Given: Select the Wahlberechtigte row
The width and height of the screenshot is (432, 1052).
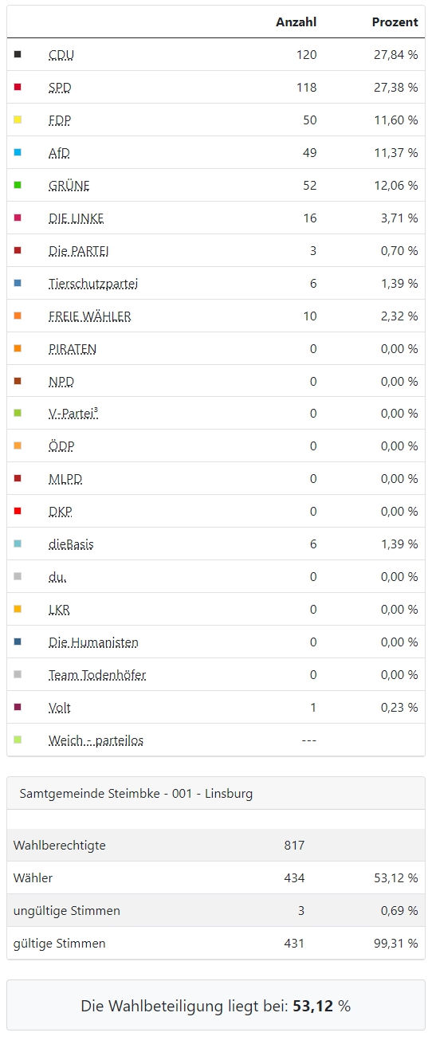Looking at the screenshot, I should [x=216, y=845].
